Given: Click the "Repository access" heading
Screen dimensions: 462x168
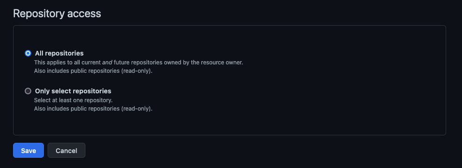Looking at the screenshot, I should click(x=57, y=14).
